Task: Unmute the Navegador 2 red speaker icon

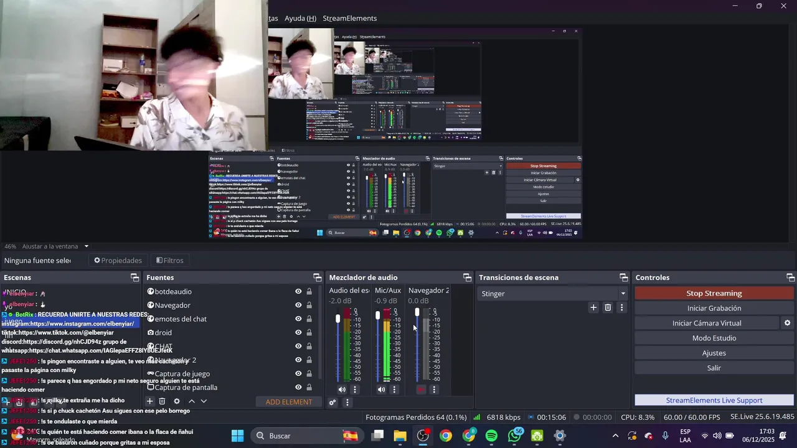Action: 421,390
